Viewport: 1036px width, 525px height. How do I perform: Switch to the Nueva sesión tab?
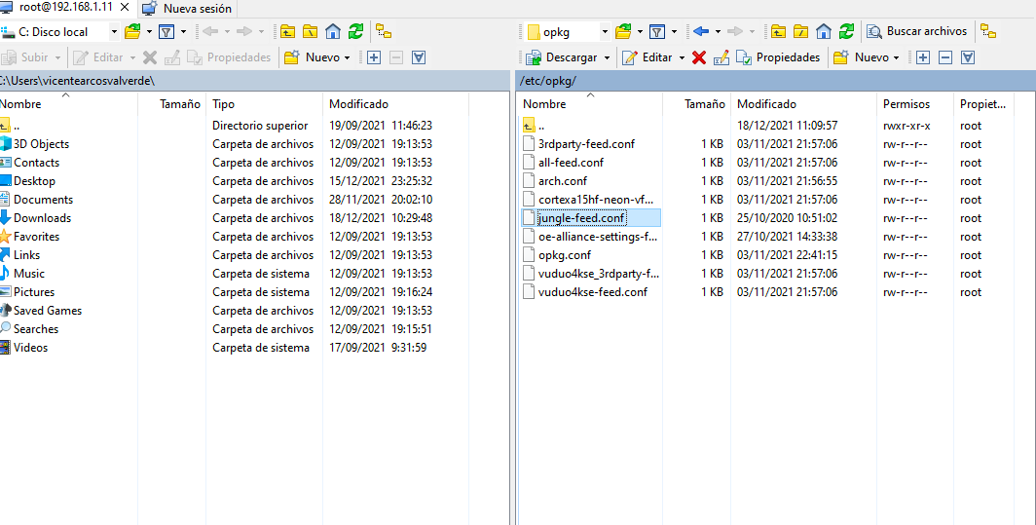coord(188,8)
